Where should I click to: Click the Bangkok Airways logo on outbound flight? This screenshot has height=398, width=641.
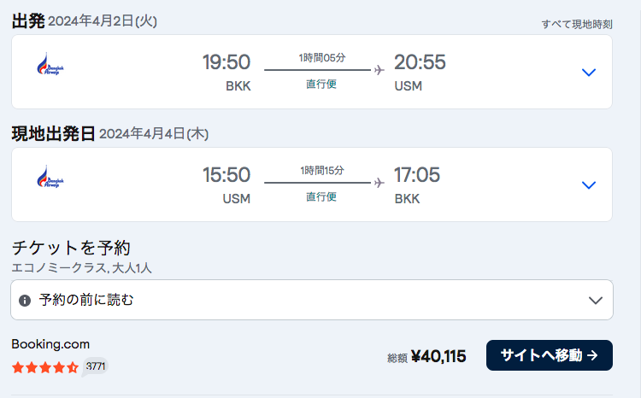pyautogui.click(x=50, y=66)
